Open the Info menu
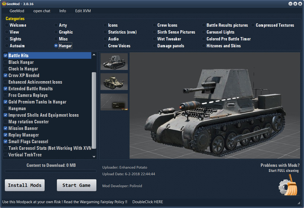Screen dimensions: 304x208 point(63,11)
